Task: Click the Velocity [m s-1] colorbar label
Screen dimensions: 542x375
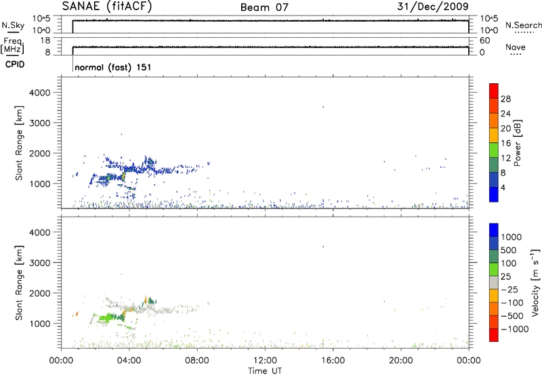Action: click(x=535, y=282)
